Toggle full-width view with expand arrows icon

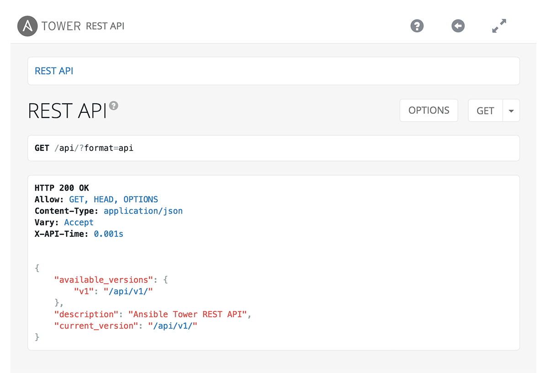(499, 26)
